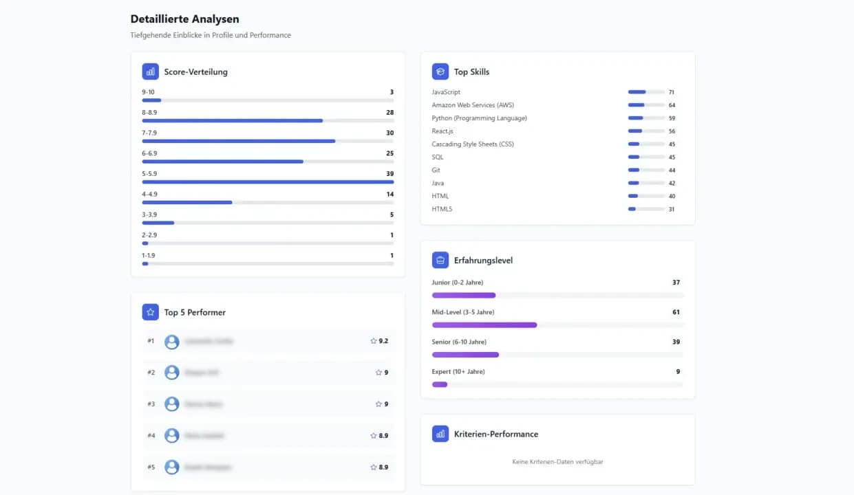Viewport: 854px width, 495px height.
Task: Click the Mid-Level (3-5 Jahre) label
Action: tap(463, 312)
